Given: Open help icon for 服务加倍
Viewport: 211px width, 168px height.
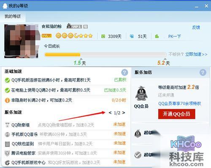Looking at the screenshot, I should [x=203, y=72].
